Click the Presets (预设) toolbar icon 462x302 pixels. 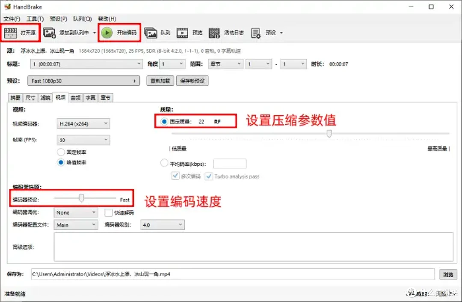click(x=256, y=33)
